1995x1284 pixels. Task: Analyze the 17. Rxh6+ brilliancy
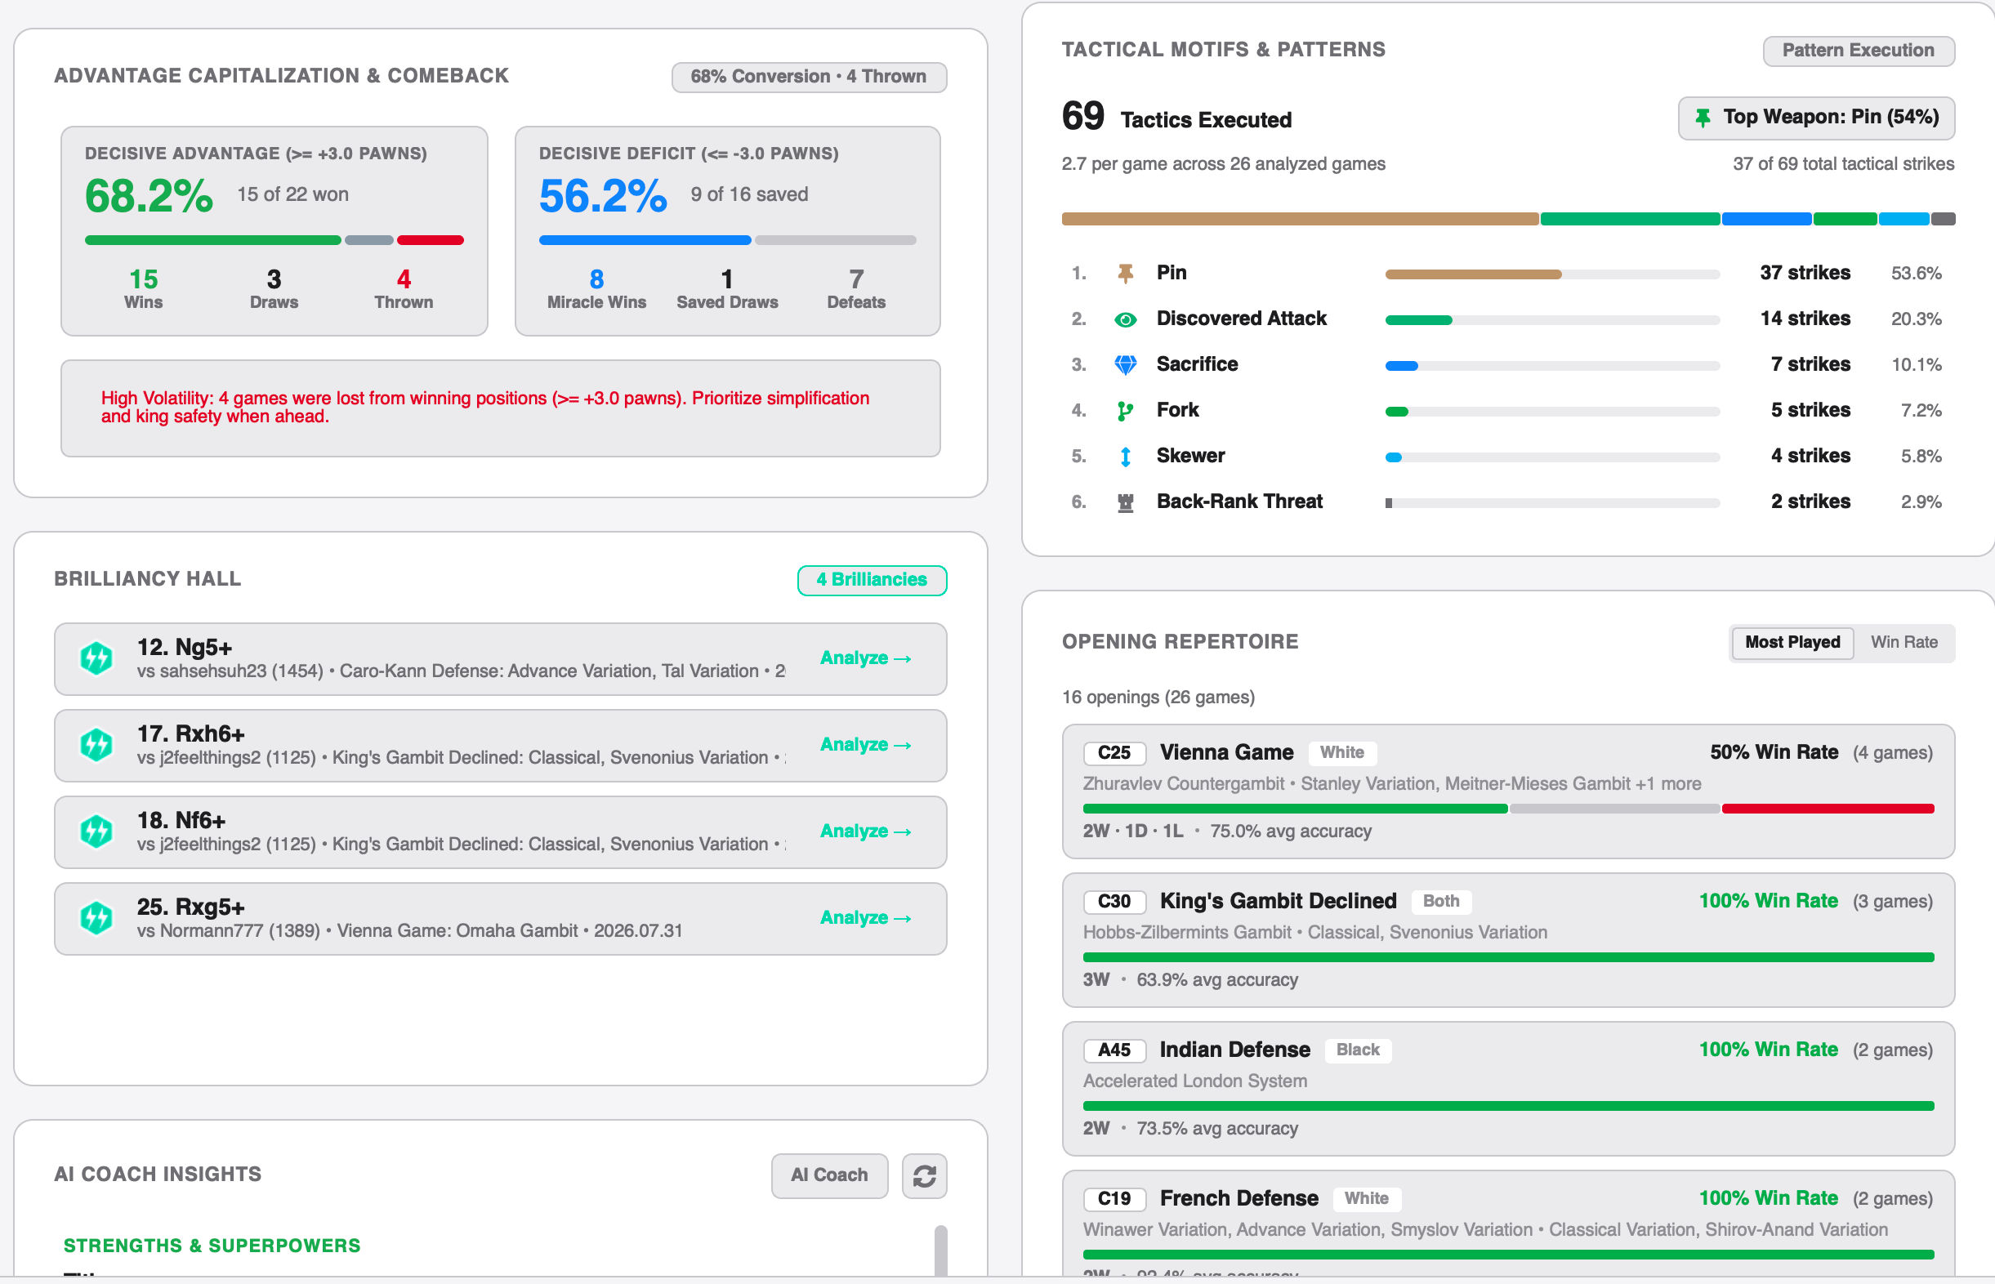pos(865,745)
